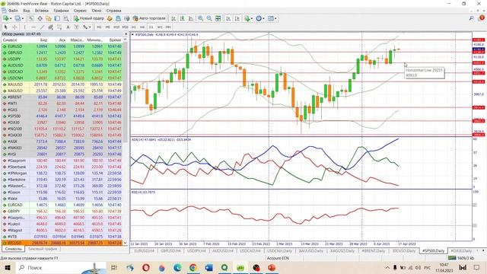Screen dimensions: 487x274
Task: Expand the New Chart dropdown arrow
Action: pyautogui.click(x=10, y=18)
